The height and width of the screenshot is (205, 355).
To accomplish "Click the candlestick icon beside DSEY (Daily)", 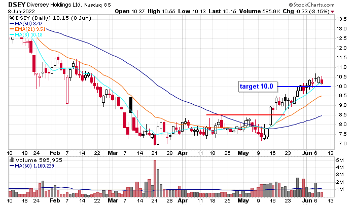I will click(12, 18).
